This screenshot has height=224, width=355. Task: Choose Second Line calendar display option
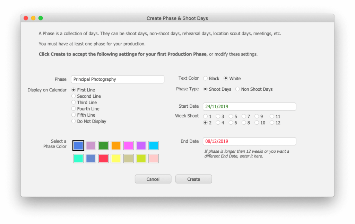point(73,96)
